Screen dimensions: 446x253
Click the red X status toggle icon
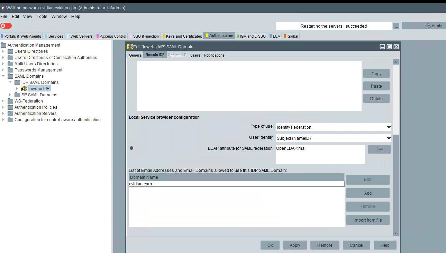(6, 26)
